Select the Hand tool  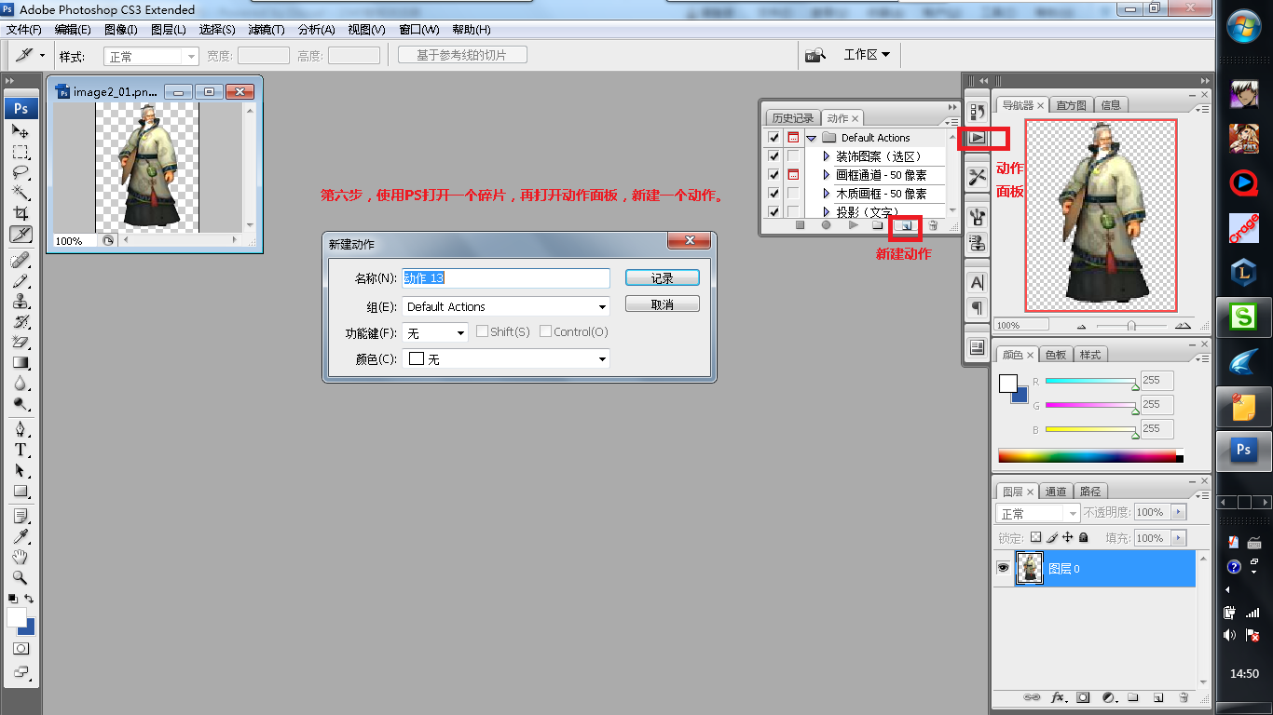tap(20, 558)
